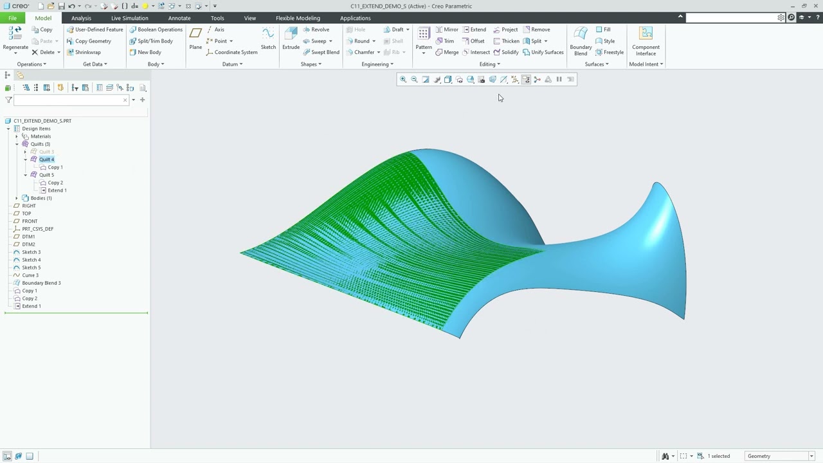Expand the Shapes group dropdown
The width and height of the screenshot is (823, 463).
coord(311,64)
